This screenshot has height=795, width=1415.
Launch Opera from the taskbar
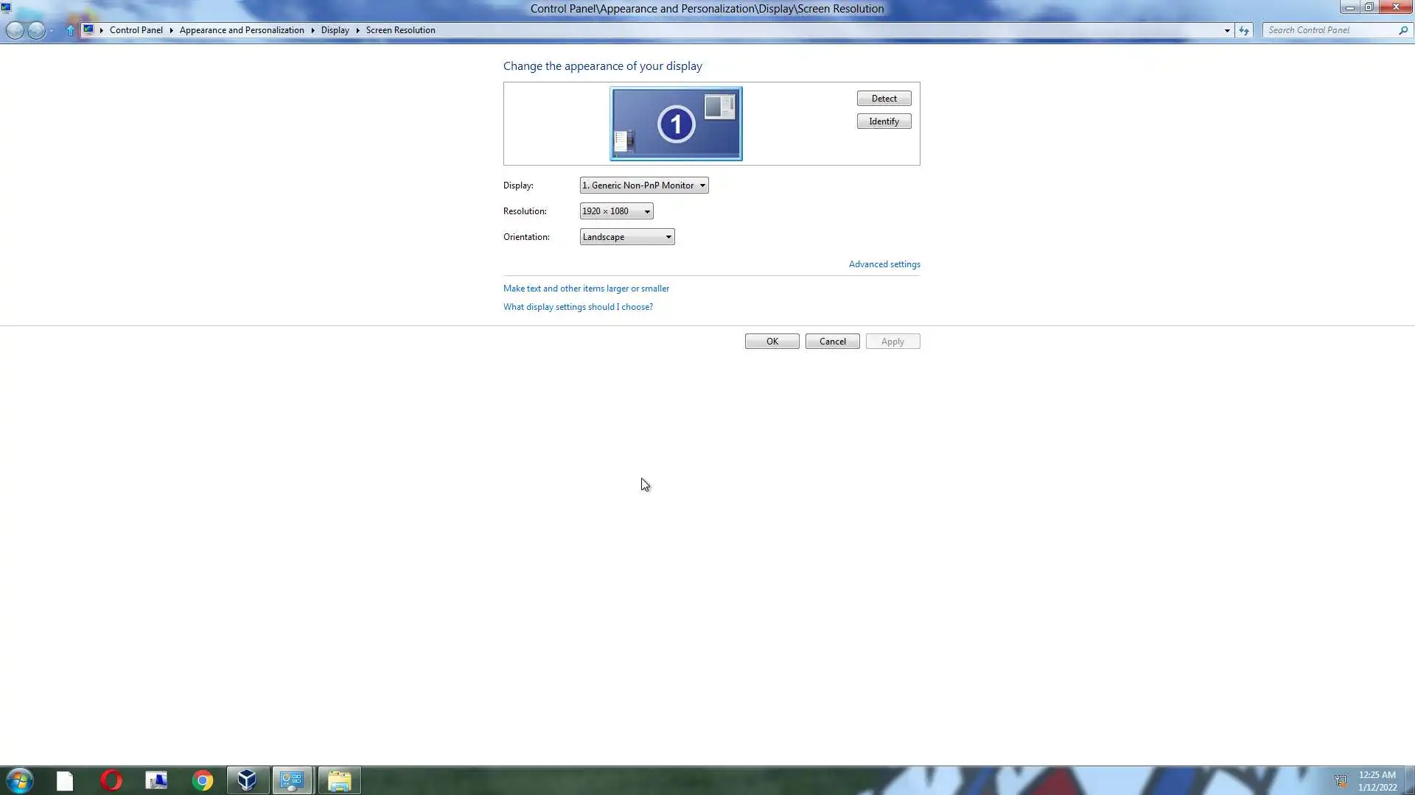coord(111,780)
